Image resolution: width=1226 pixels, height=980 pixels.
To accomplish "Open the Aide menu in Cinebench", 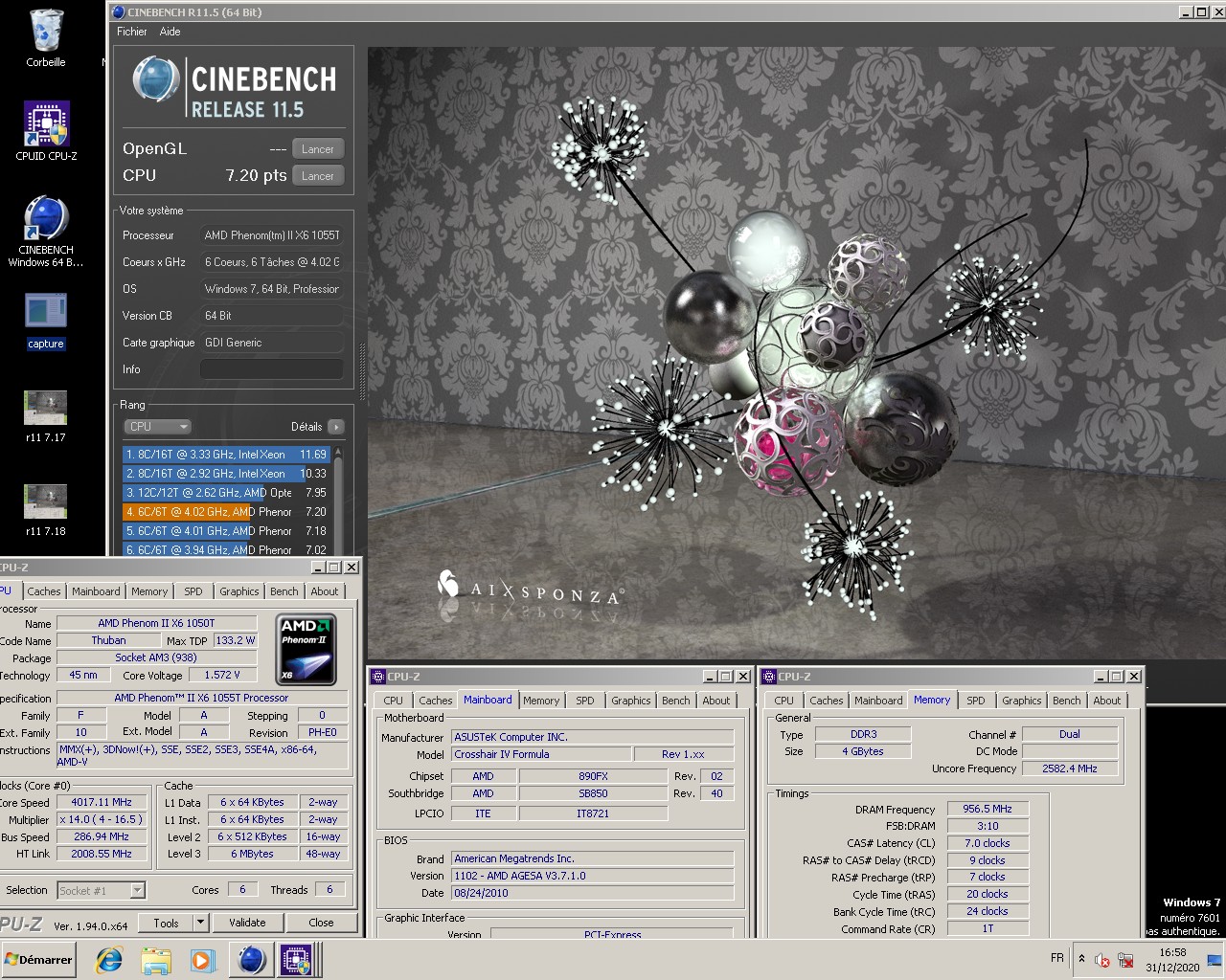I will 170,32.
